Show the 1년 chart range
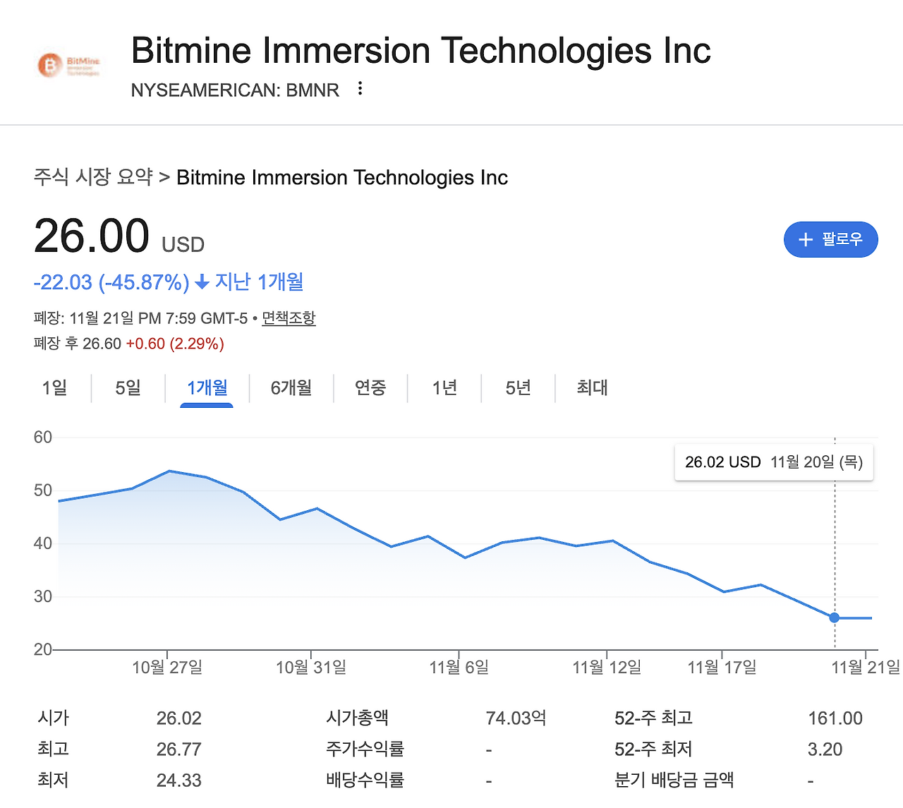 444,388
